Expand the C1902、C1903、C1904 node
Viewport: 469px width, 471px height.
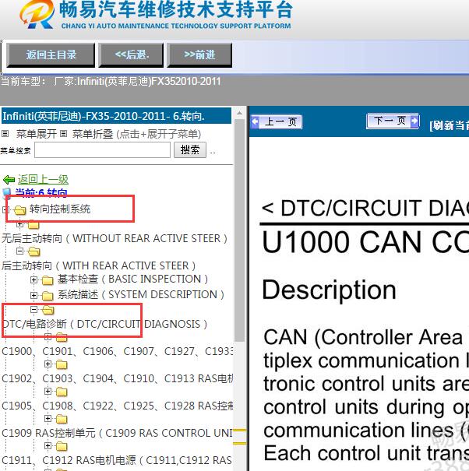pos(48,364)
